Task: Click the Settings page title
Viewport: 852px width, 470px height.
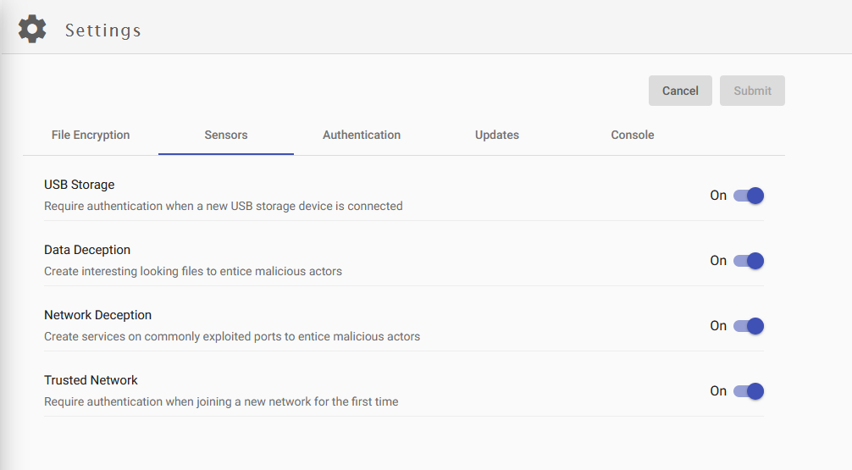Action: click(x=102, y=30)
